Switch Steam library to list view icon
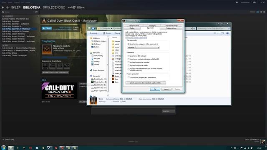This screenshot has height=150, width=267. [261, 12]
